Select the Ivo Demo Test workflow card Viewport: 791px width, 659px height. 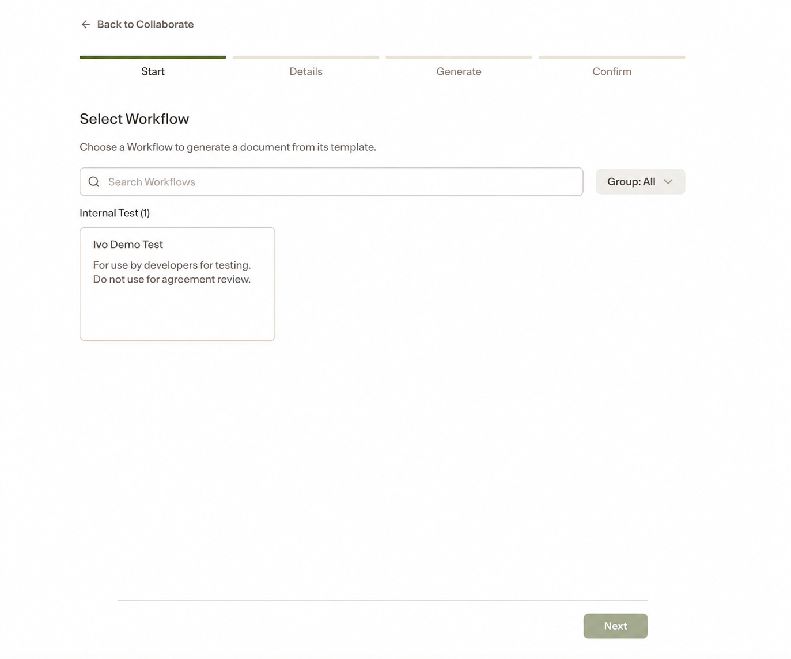[177, 284]
